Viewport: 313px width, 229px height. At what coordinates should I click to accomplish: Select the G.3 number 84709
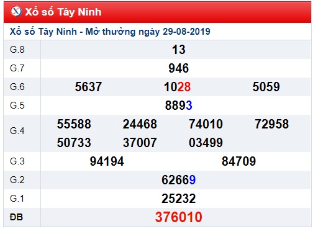pyautogui.click(x=239, y=161)
